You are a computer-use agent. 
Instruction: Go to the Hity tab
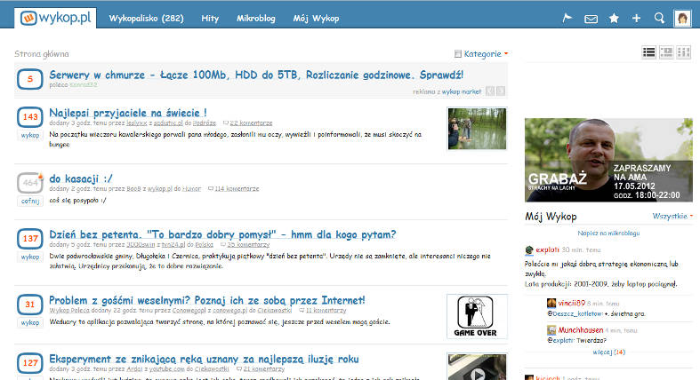tap(210, 19)
